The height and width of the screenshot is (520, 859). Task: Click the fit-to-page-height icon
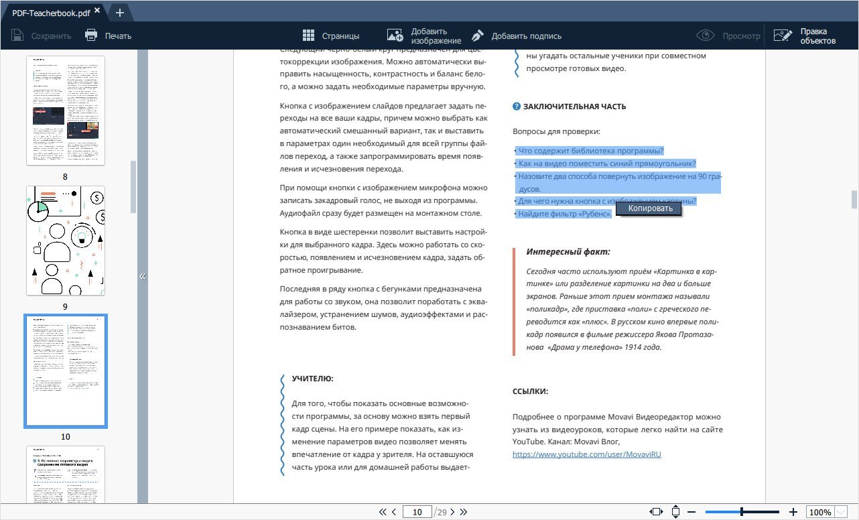(675, 512)
